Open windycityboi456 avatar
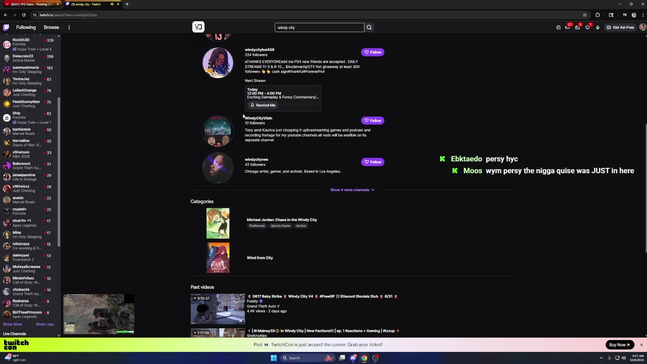Image resolution: width=647 pixels, height=364 pixels. [x=218, y=63]
